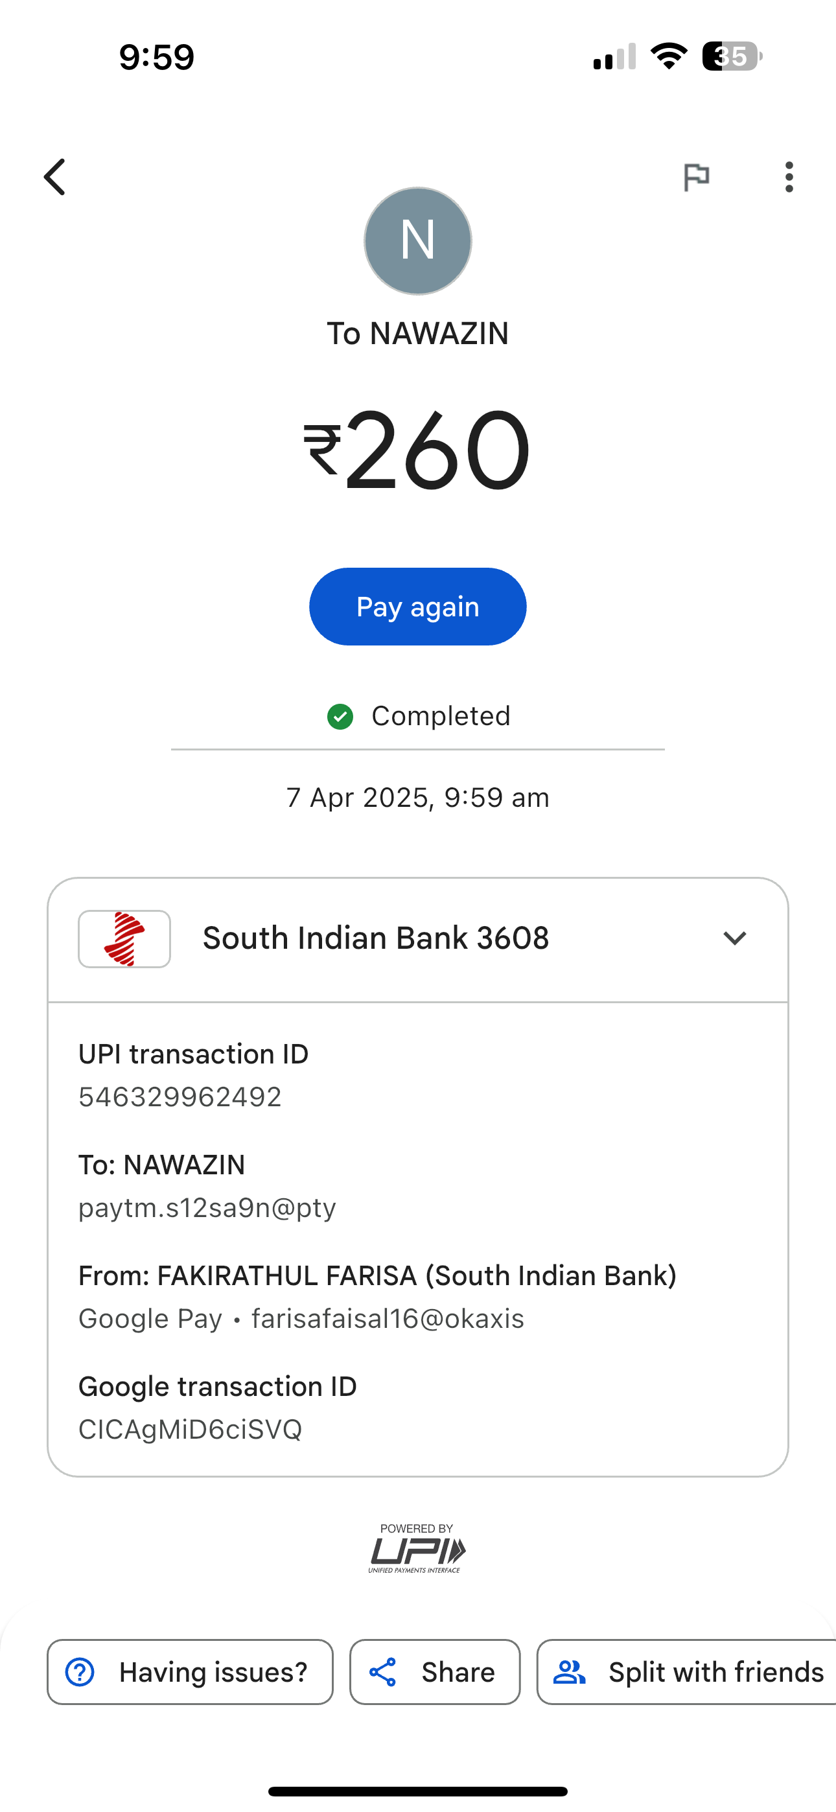Image resolution: width=836 pixels, height=1812 pixels.
Task: Open the three-dot more options menu
Action: 789,176
